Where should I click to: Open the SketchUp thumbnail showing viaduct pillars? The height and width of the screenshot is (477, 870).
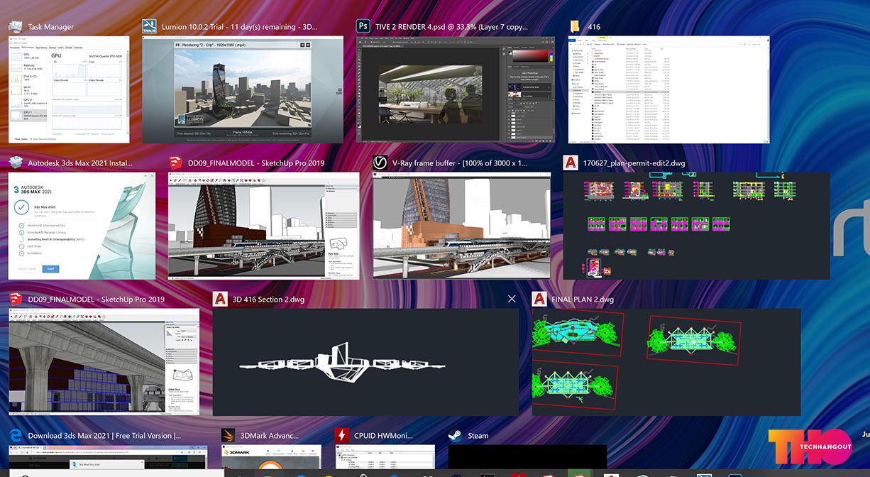pos(104,362)
